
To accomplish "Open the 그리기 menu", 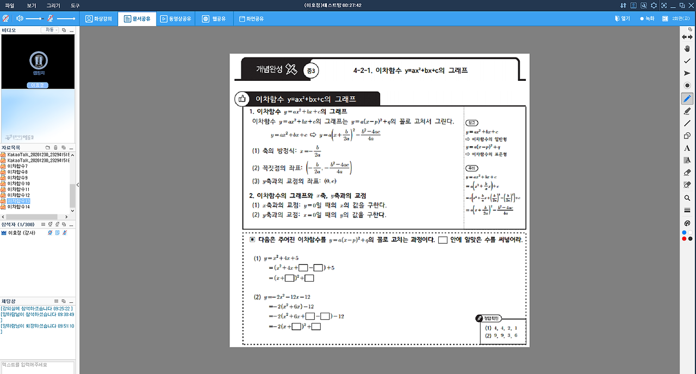I will [x=53, y=5].
